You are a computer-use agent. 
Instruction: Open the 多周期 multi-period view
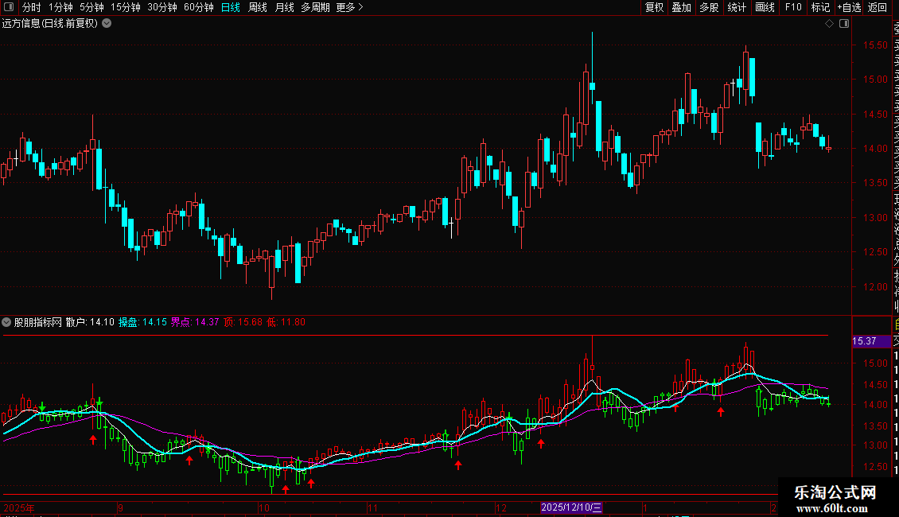tap(315, 7)
